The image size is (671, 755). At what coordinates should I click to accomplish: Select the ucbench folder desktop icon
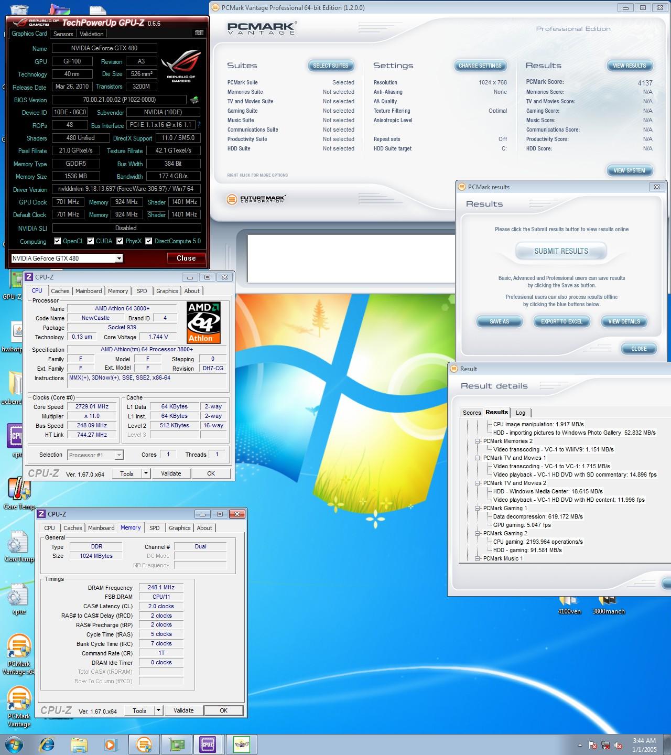[15, 388]
